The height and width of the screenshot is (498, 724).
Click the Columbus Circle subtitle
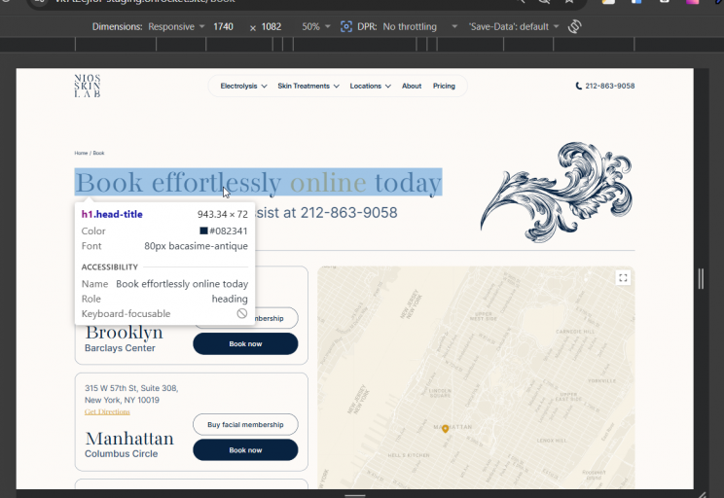[x=121, y=453]
